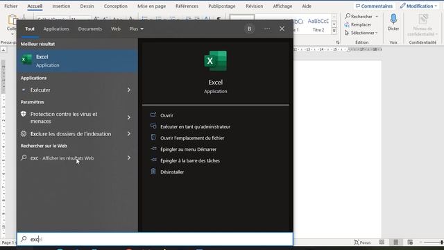Select the Conception ribbon tab

(x=116, y=6)
